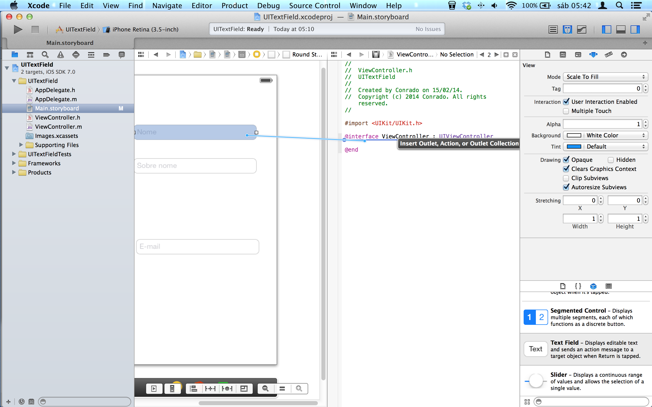Open the File Template library

563,286
